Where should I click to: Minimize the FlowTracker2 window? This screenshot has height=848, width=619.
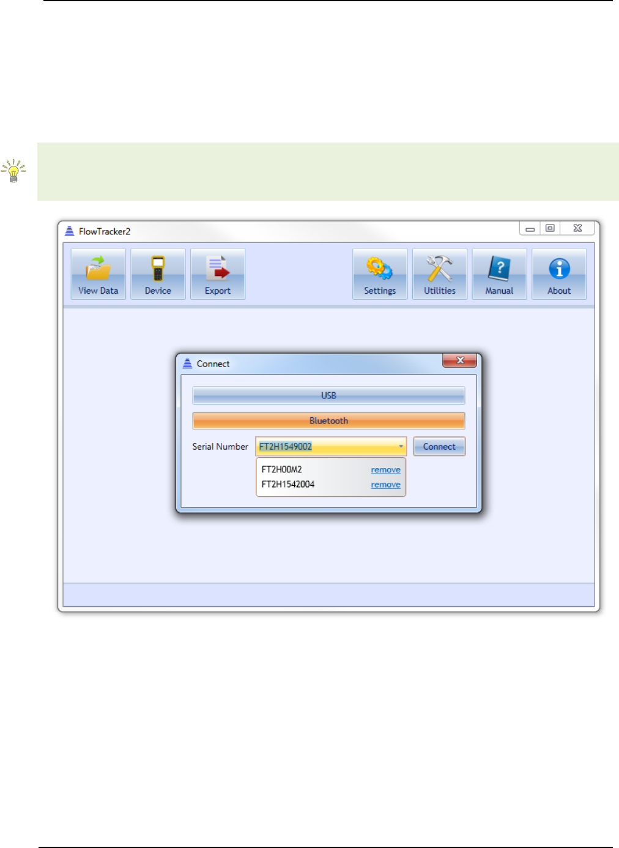[x=530, y=228]
